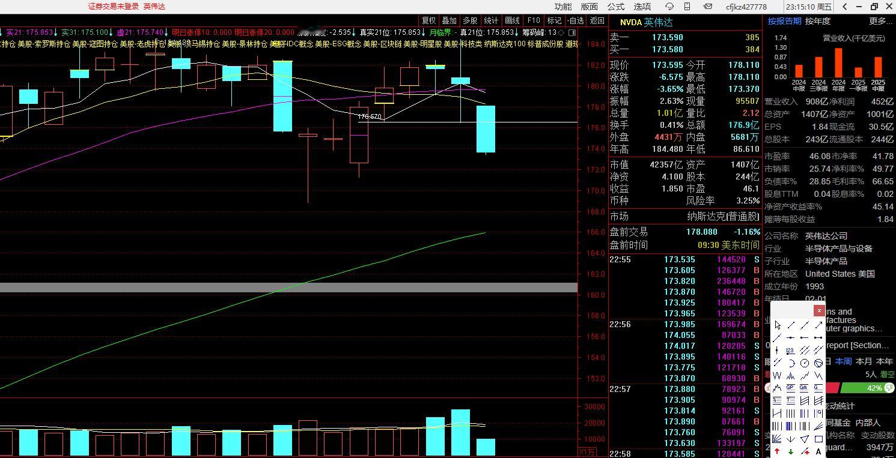This screenshot has width=896, height=458.
Task: Select the text annotation A tool
Action: point(818,451)
